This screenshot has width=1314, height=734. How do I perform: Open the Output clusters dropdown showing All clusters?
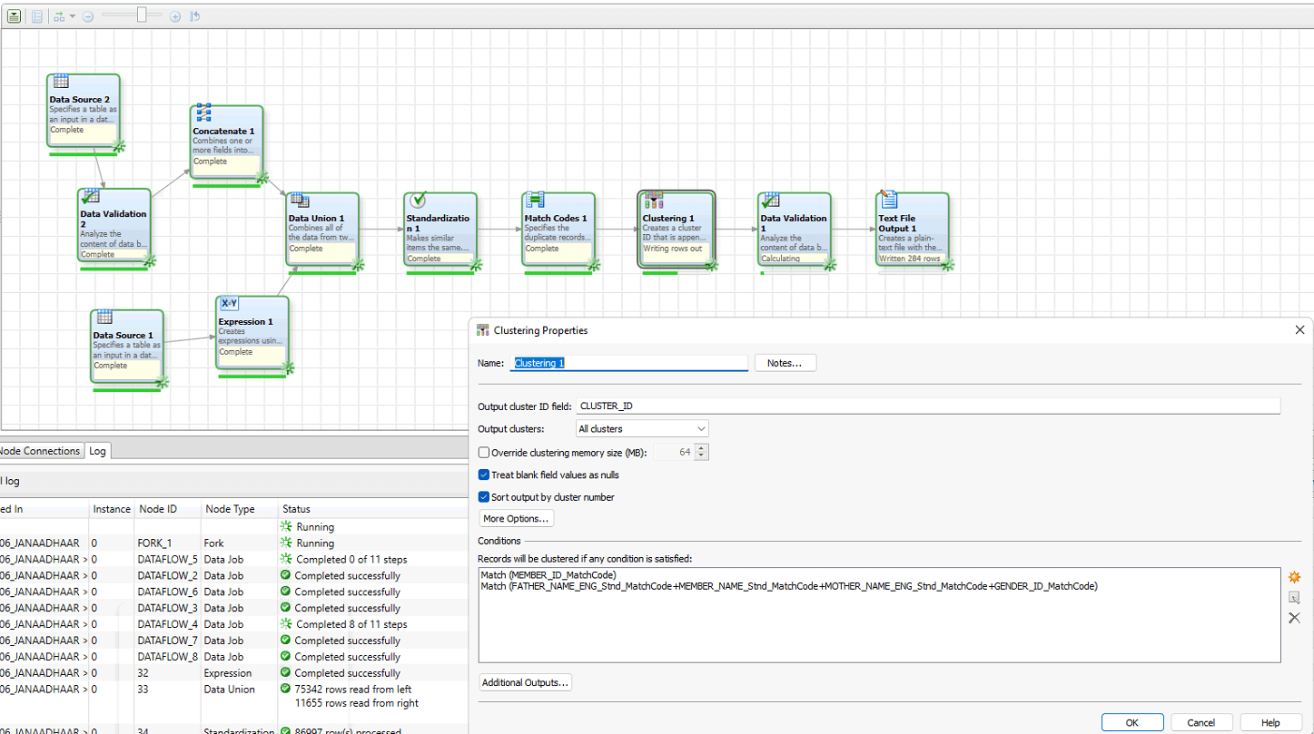pos(641,427)
